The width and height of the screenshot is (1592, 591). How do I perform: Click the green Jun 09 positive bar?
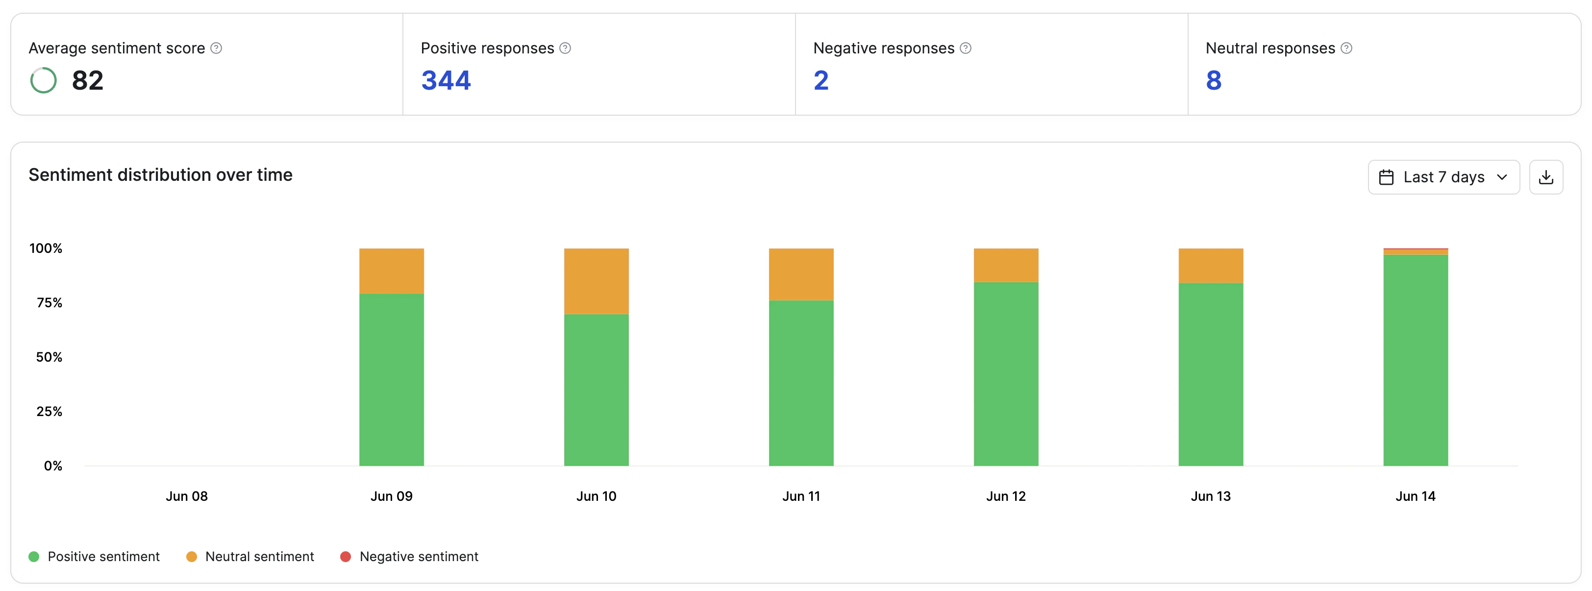pos(391,380)
